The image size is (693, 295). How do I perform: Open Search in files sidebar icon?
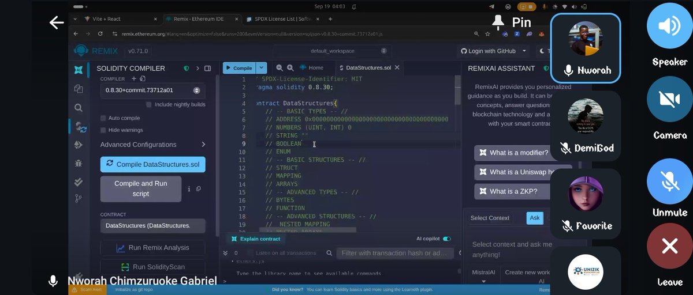tap(79, 107)
